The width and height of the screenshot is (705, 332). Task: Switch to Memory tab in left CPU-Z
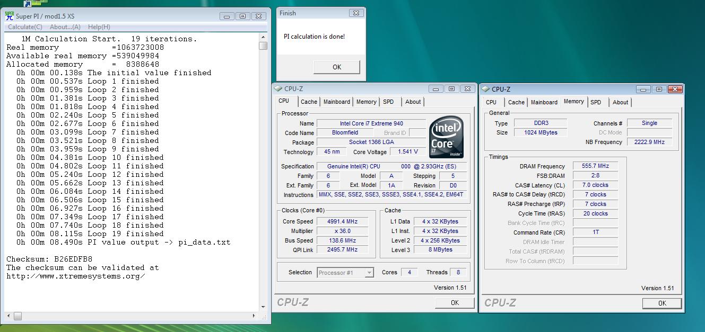pos(366,102)
